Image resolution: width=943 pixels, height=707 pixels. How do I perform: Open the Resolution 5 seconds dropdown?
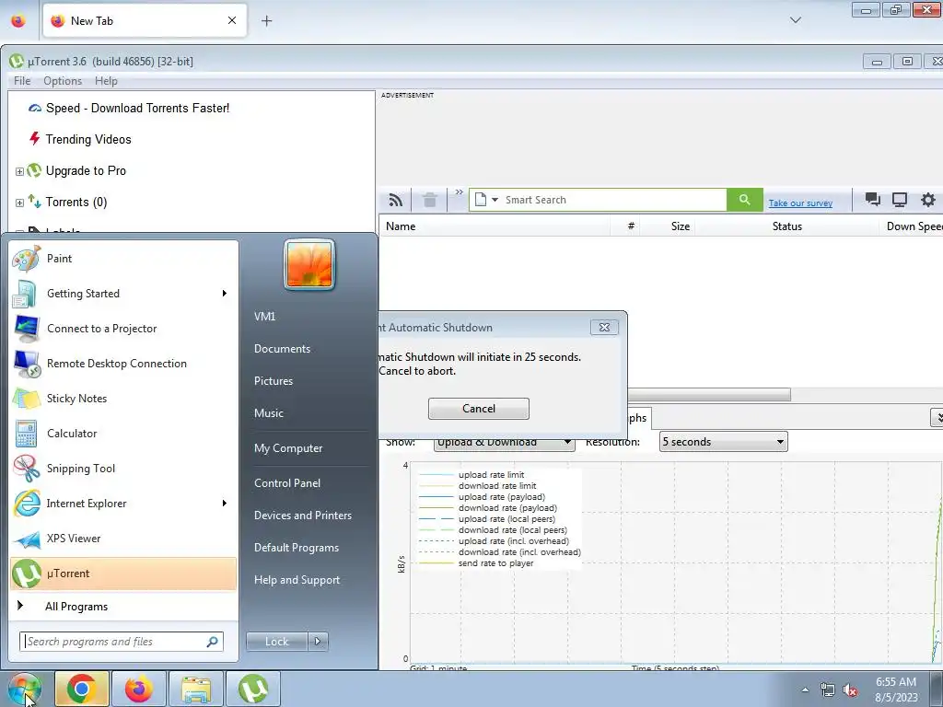(x=724, y=442)
